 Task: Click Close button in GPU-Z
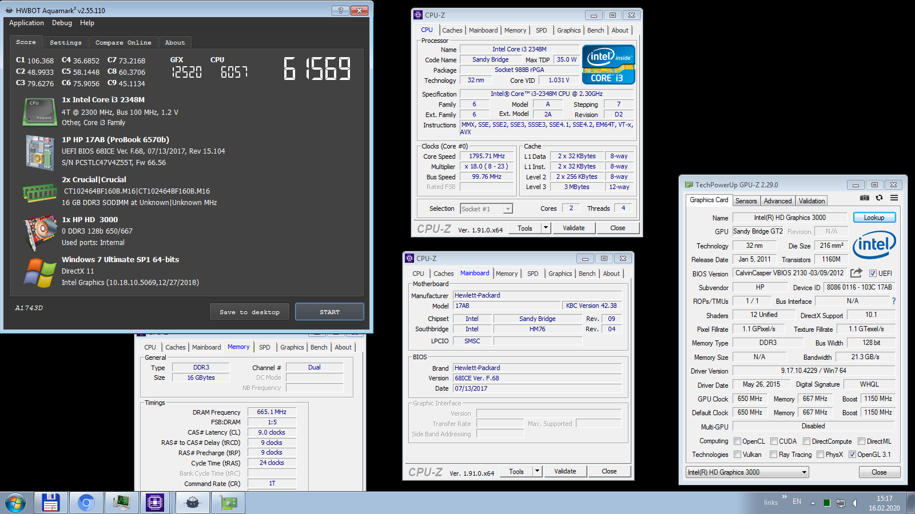pyautogui.click(x=880, y=472)
